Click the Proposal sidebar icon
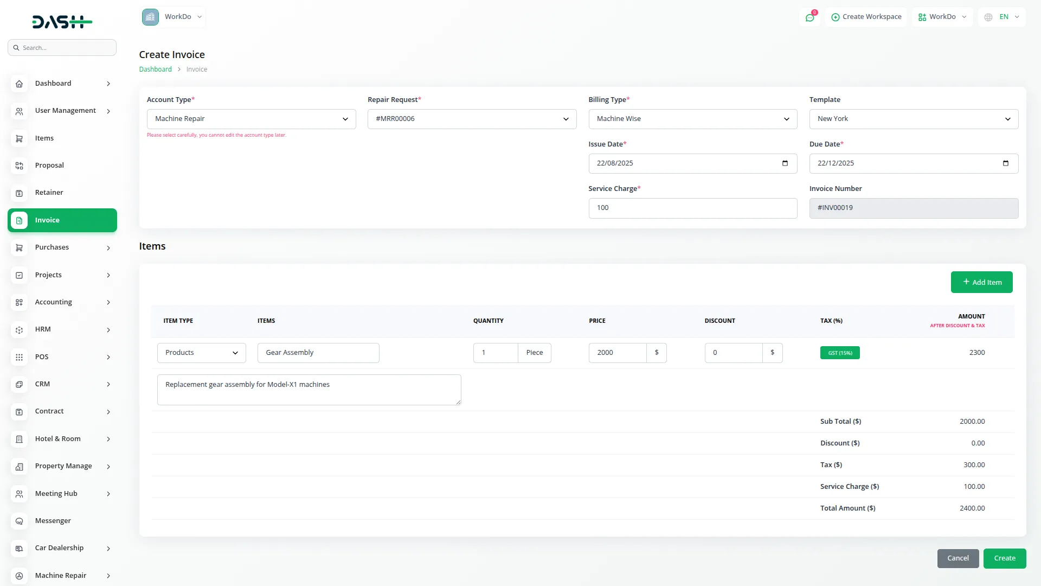The image size is (1041, 586). [19, 165]
